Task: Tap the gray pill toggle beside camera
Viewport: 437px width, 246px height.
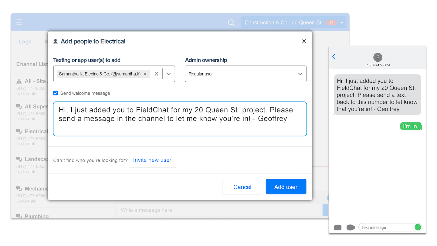Action: point(351,227)
